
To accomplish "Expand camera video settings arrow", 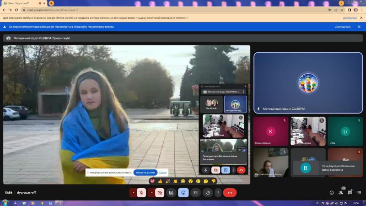I will [152, 193].
